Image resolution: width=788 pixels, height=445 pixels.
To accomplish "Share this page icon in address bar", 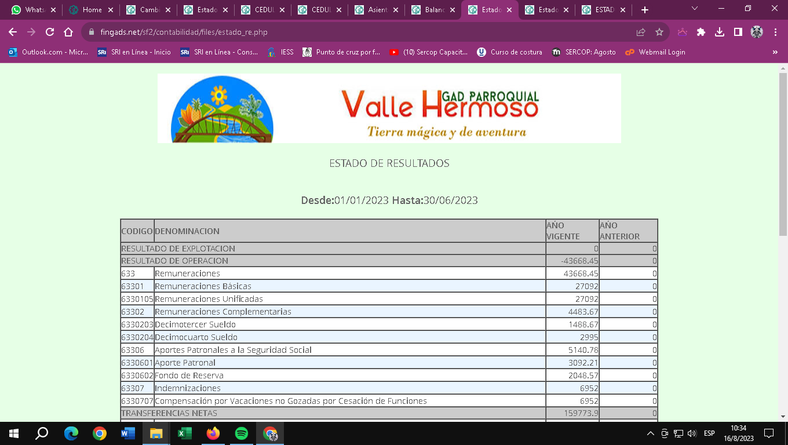I will click(641, 32).
